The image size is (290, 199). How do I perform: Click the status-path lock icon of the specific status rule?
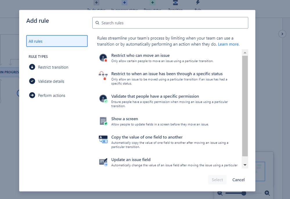(x=103, y=76)
